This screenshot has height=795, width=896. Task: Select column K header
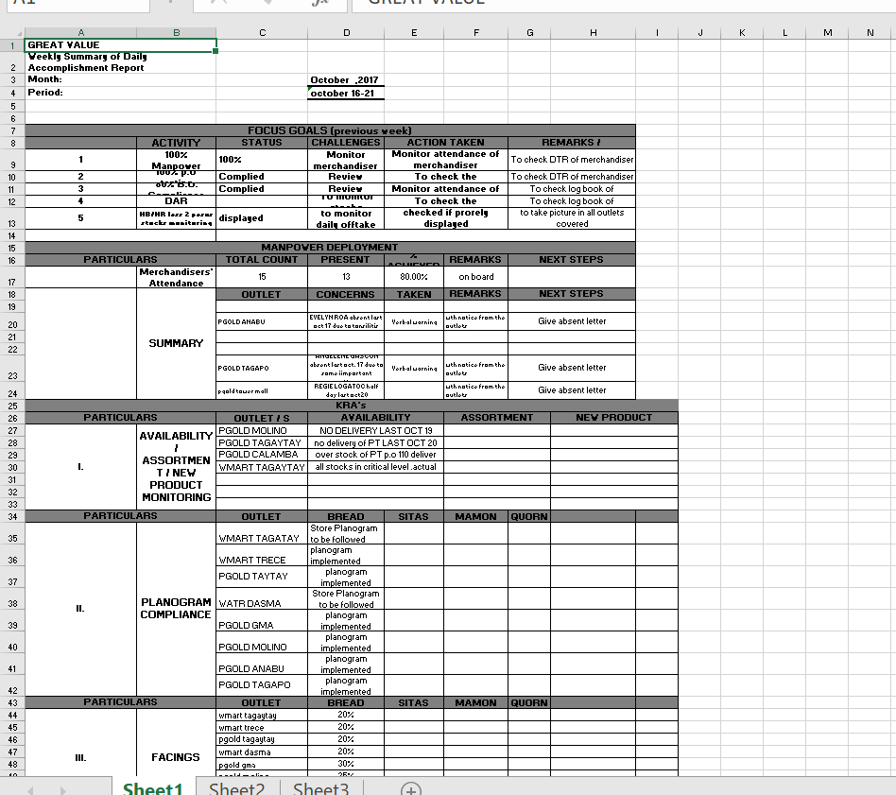point(742,33)
